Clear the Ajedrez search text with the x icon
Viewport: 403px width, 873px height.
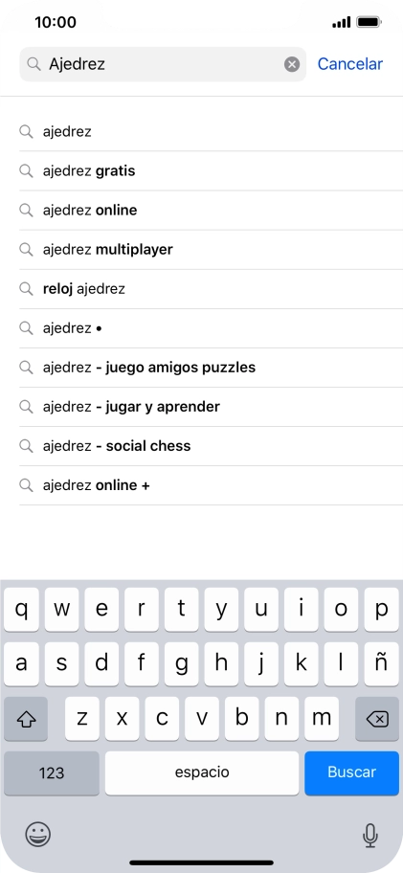(292, 64)
